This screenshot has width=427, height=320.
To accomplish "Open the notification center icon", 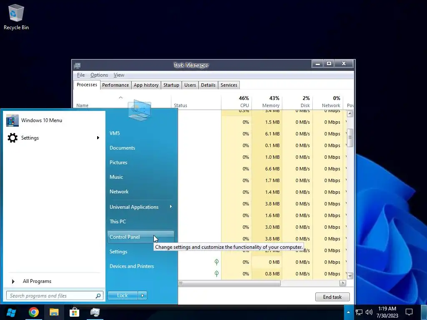I will point(409,312).
